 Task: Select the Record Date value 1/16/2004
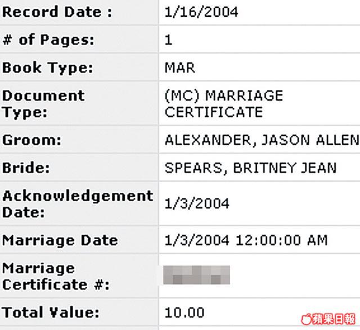[x=201, y=12]
